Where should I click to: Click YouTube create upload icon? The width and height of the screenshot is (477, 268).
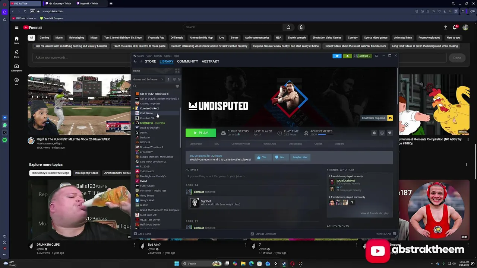[x=445, y=28]
